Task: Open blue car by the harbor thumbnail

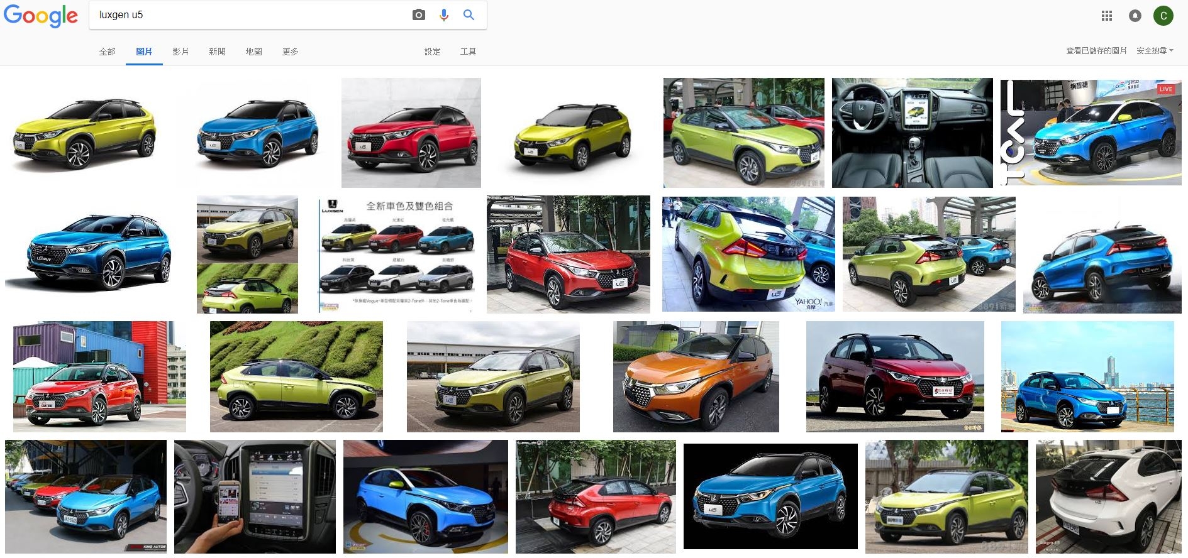Action: tap(1087, 376)
